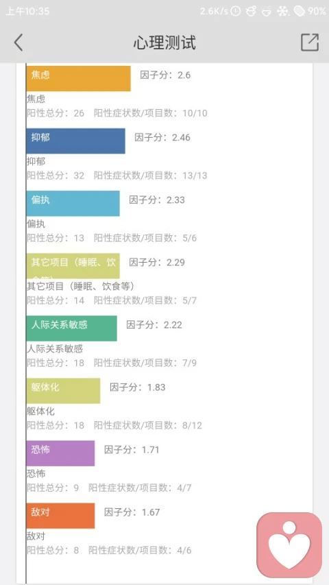Select the green 人际关系敏感 bar
The height and width of the screenshot is (585, 329).
point(71,329)
